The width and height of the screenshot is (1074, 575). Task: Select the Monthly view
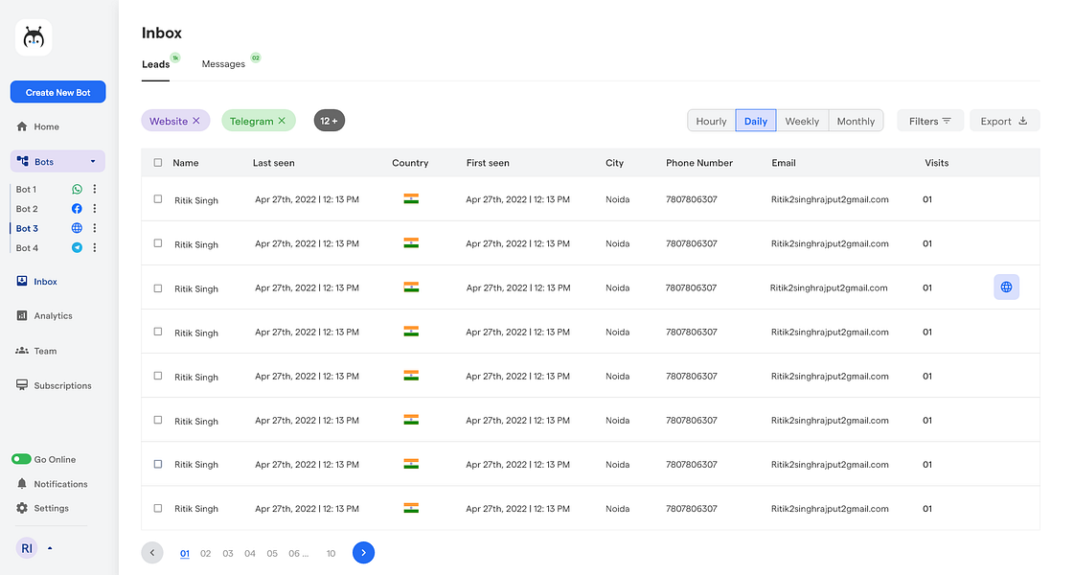tap(856, 121)
